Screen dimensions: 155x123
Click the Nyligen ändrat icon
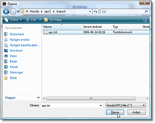pyautogui.click(x=6, y=40)
